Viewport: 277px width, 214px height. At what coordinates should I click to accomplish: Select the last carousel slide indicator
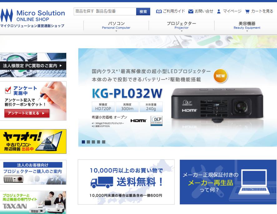104,142
